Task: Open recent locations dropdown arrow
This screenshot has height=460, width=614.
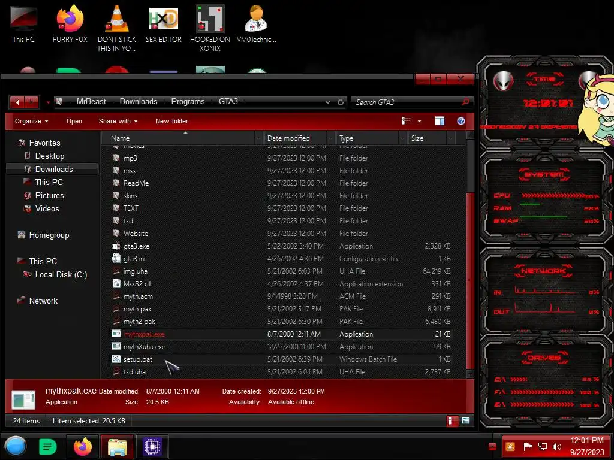Action: [48, 102]
